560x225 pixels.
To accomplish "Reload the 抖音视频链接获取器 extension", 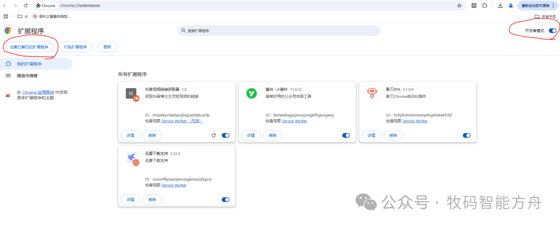I will click(214, 136).
